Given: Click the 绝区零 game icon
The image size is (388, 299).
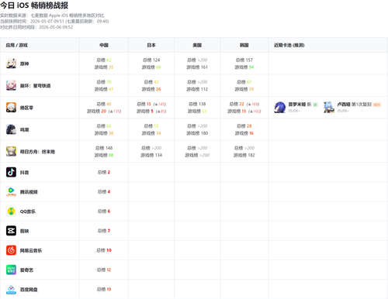Looking at the screenshot, I should [x=11, y=108].
